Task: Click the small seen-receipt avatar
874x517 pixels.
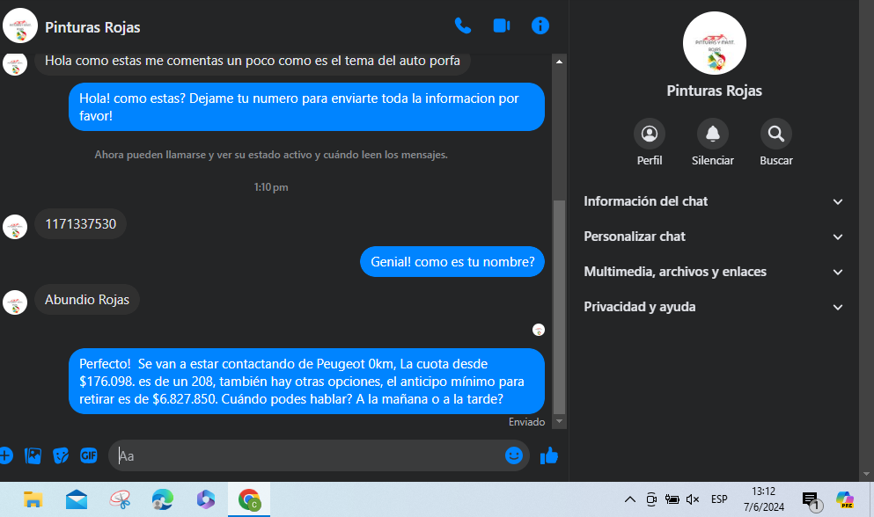Action: [x=539, y=330]
